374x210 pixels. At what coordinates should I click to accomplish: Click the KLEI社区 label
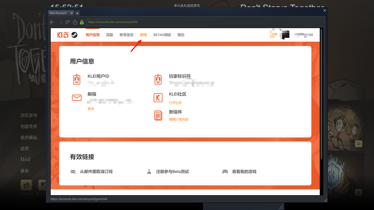(178, 94)
